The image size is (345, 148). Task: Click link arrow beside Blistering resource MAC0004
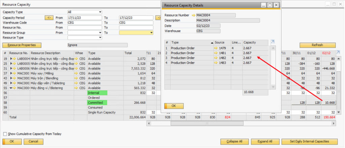[x=14, y=88]
